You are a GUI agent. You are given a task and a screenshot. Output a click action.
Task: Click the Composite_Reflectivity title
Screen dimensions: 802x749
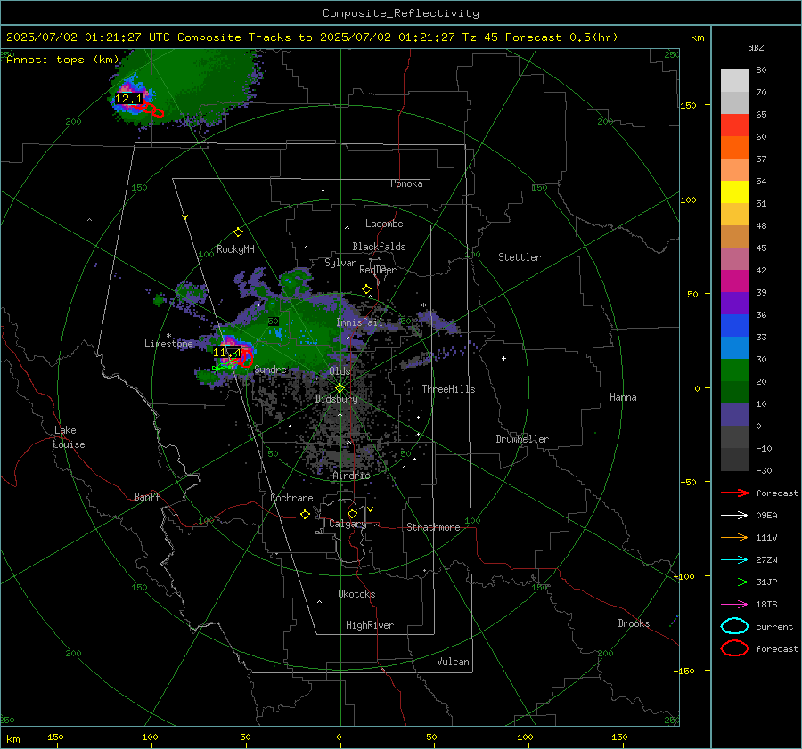400,13
